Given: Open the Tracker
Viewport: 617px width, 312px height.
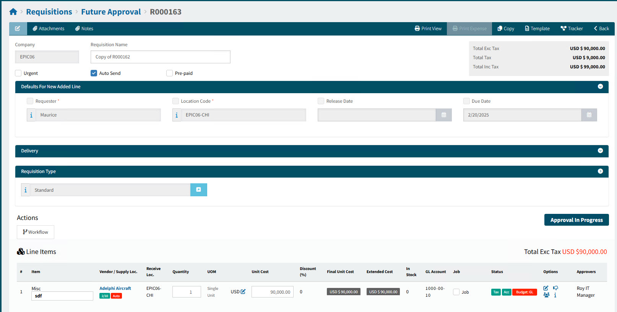Looking at the screenshot, I should tap(572, 29).
